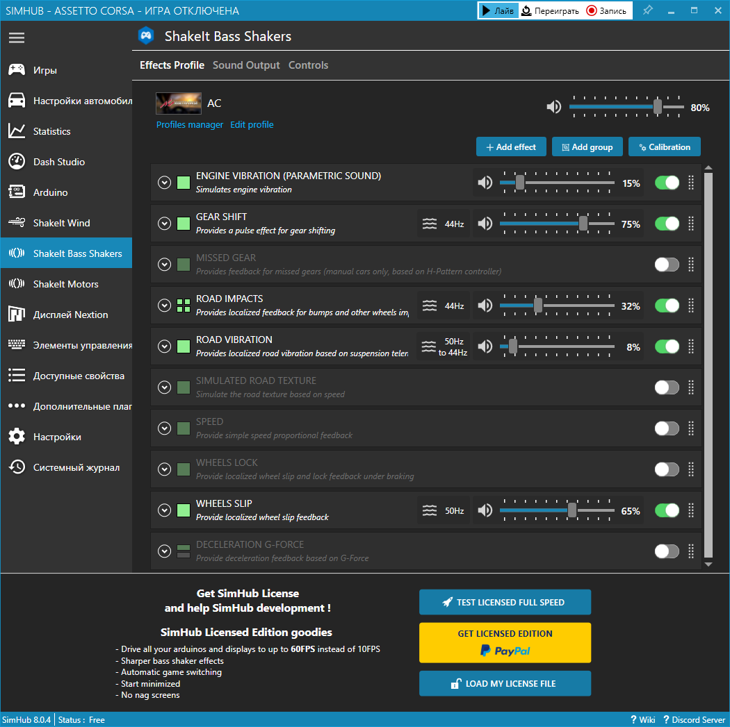This screenshot has width=730, height=727.
Task: Expand the Wheels Lock effect row
Action: (x=164, y=469)
